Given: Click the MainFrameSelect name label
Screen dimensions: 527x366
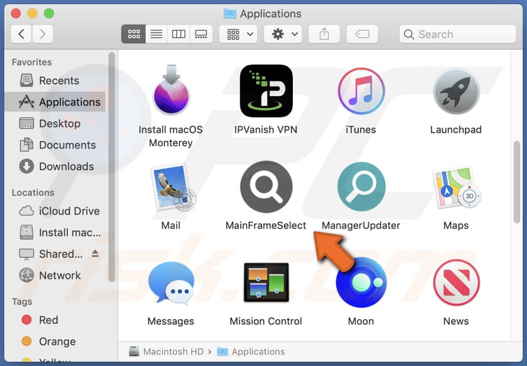Looking at the screenshot, I should [x=266, y=225].
